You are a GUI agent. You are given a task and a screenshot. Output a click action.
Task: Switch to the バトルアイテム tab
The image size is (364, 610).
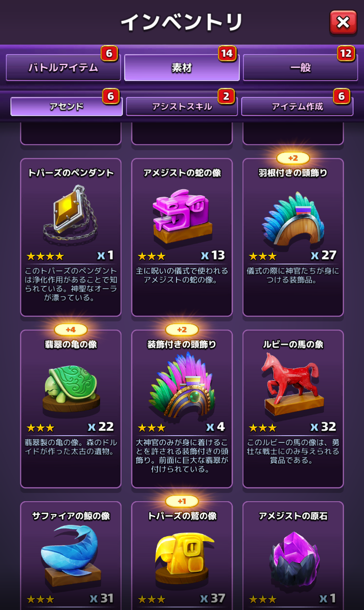tap(63, 68)
